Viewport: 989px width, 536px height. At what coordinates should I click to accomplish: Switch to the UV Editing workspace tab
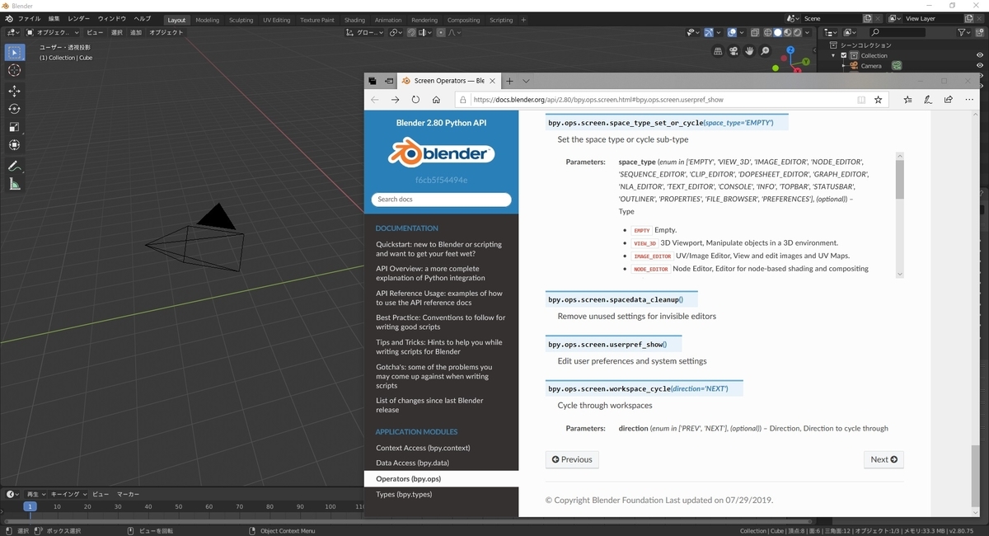pyautogui.click(x=277, y=20)
